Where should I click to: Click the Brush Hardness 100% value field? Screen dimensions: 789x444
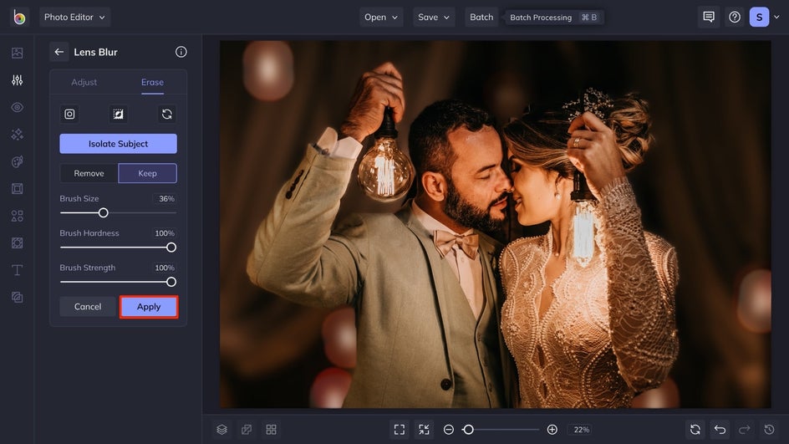[164, 233]
